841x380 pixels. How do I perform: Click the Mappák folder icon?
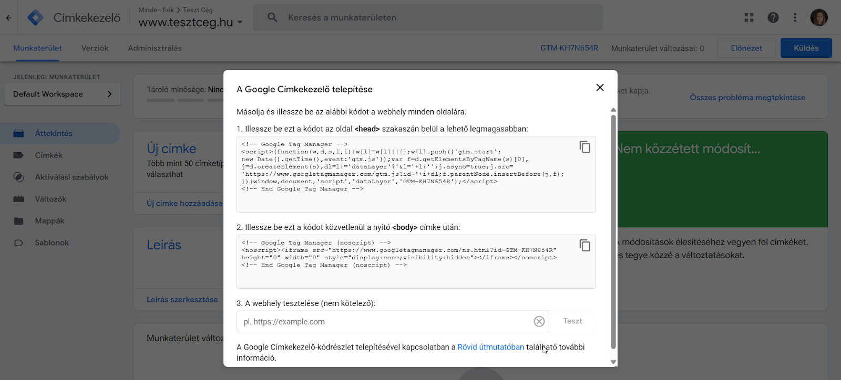19,221
